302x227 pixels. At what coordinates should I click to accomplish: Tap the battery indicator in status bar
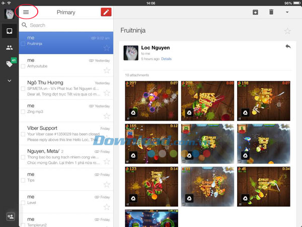pos(296,3)
